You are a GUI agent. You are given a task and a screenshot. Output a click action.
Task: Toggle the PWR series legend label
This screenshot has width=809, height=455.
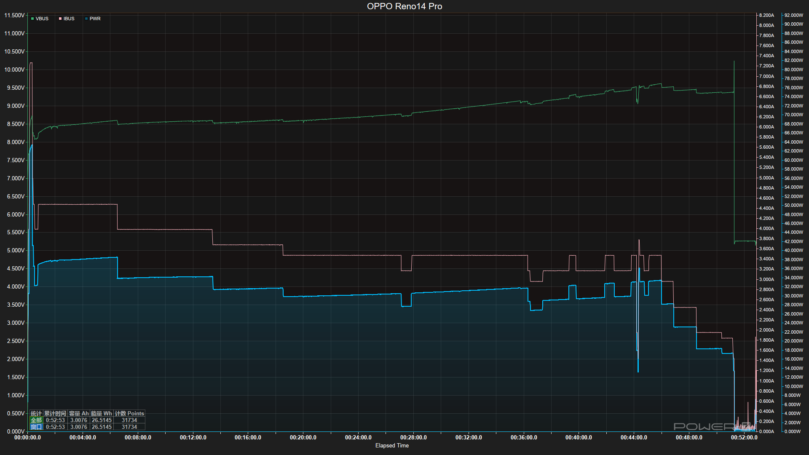(x=95, y=19)
